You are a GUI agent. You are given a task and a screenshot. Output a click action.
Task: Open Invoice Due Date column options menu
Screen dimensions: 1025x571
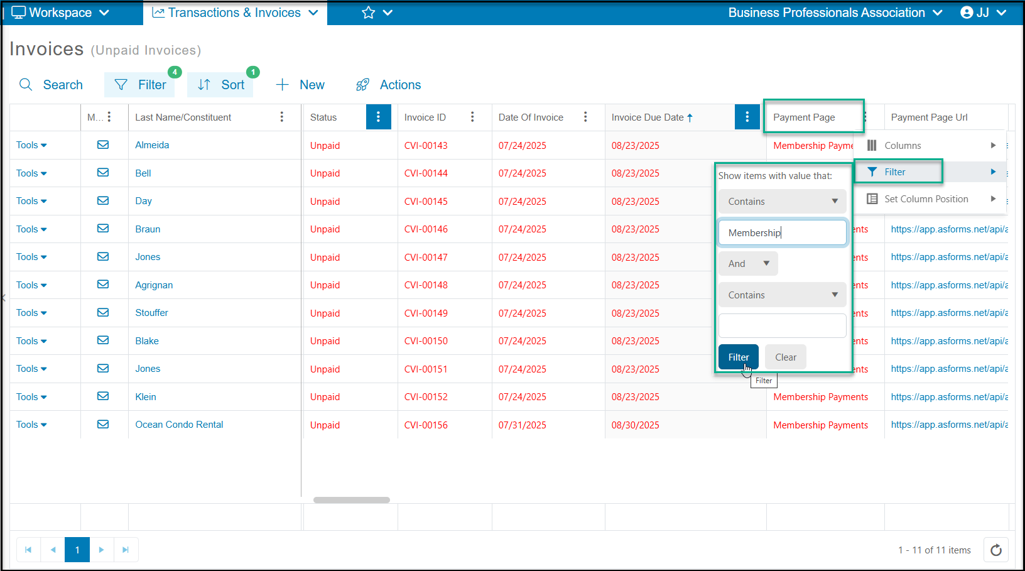[x=747, y=117]
